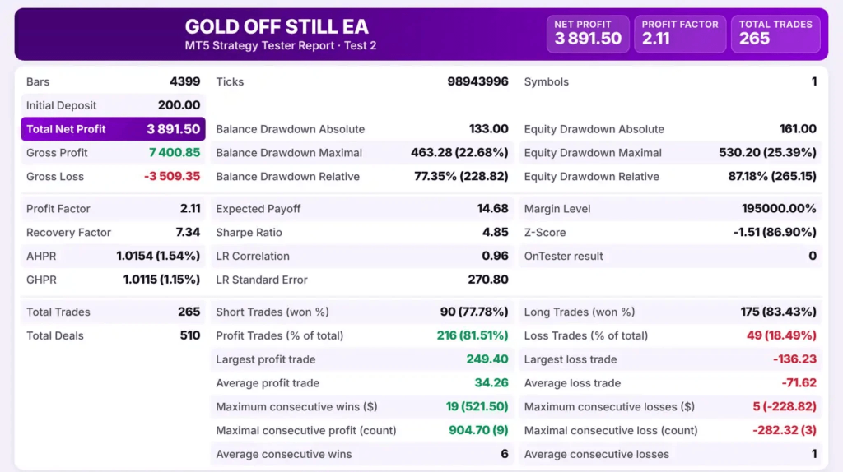
Task: Select the Gross Profit value 7 400.85
Action: (175, 152)
